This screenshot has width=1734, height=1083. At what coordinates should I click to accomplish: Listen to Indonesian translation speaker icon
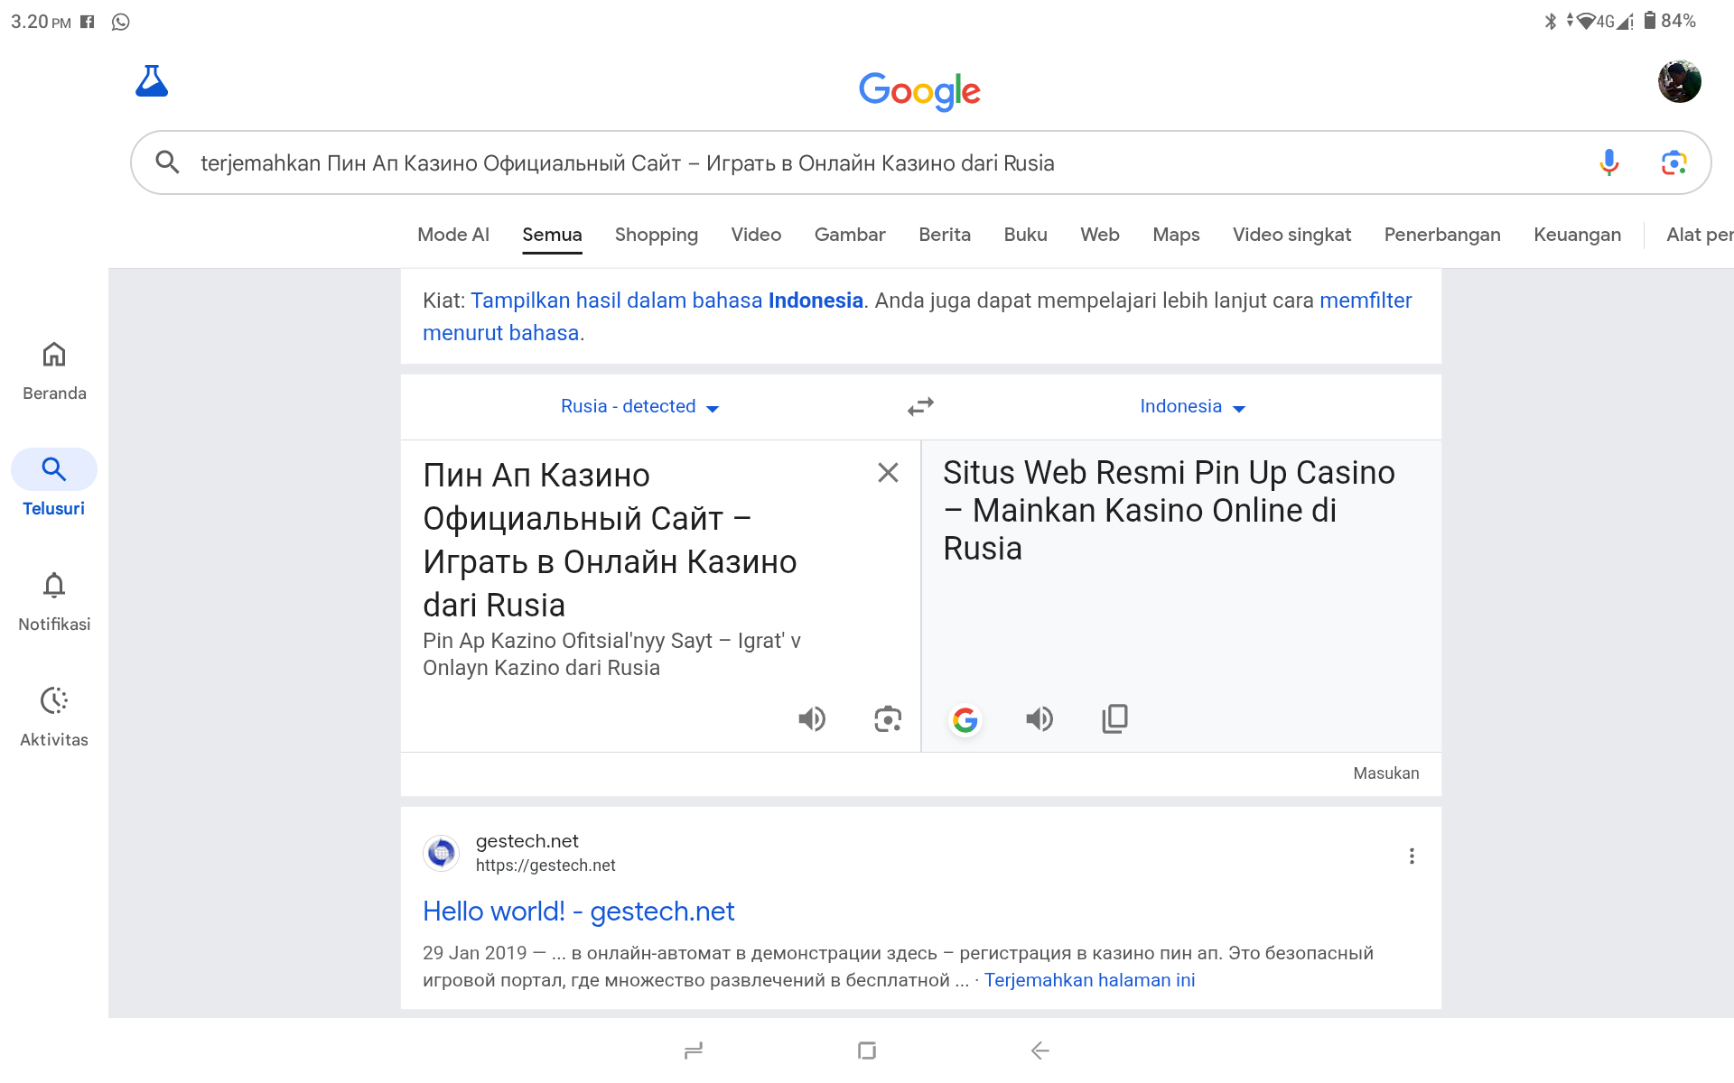pos(1039,719)
